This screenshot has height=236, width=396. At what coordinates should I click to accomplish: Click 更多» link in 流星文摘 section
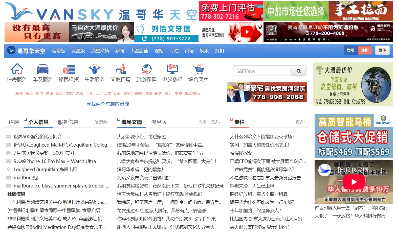216,122
